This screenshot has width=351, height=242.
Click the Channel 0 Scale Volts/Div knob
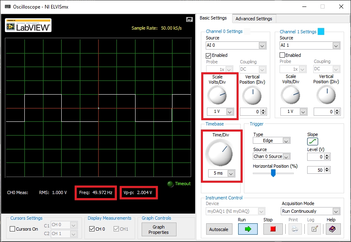[x=217, y=95]
